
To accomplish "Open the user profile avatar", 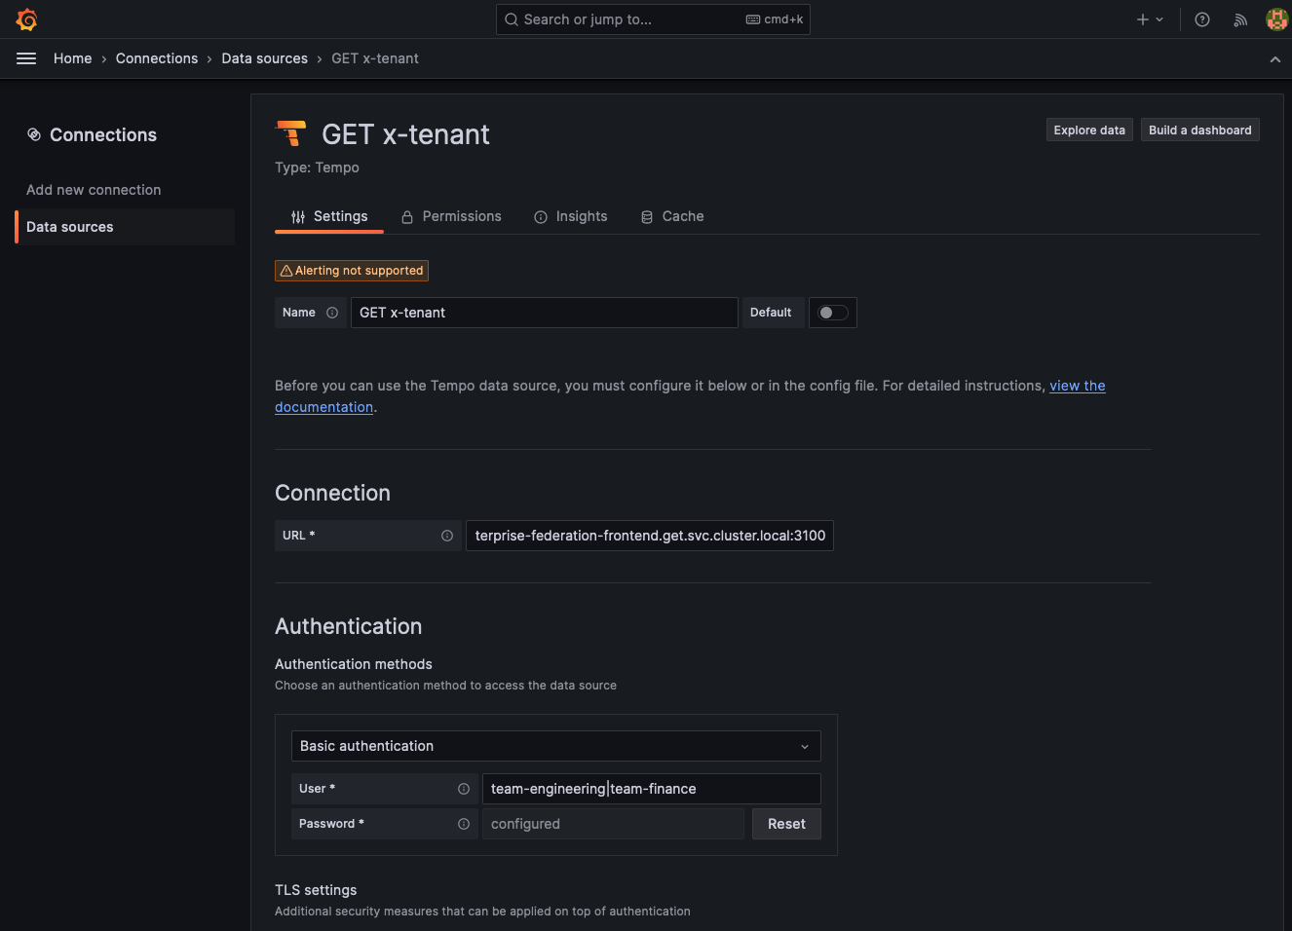I will (x=1276, y=19).
